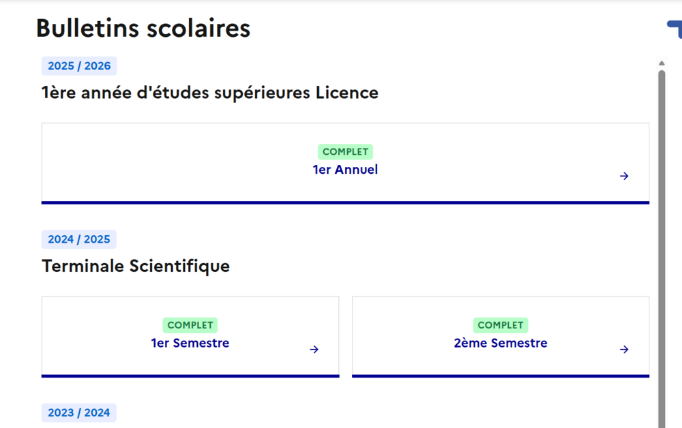Click the dark blue underline of 1er Annuel card
The image size is (682, 428).
[345, 202]
